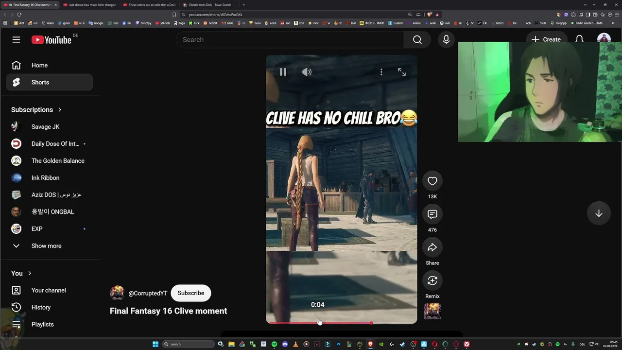Image resolution: width=622 pixels, height=350 pixels.
Task: Open Discord from the taskbar
Action: [285, 344]
